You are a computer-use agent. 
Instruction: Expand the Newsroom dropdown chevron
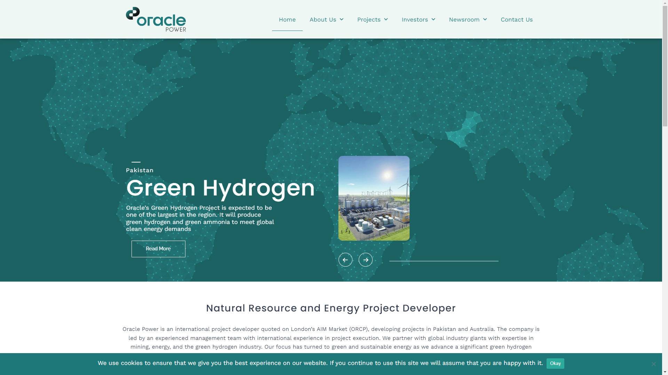point(485,19)
